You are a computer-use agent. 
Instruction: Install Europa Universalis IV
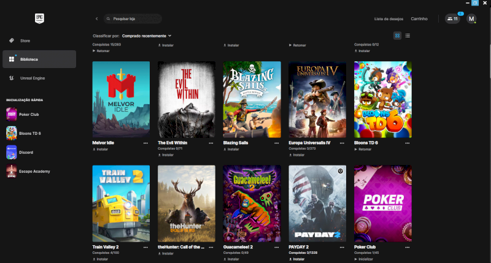(x=296, y=155)
